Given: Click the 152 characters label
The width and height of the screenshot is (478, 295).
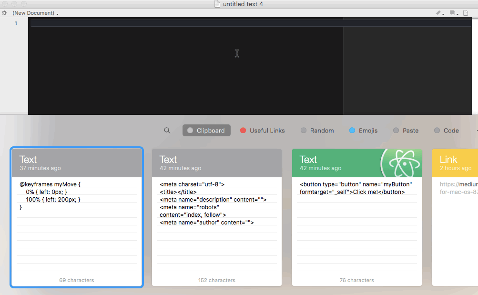Looking at the screenshot, I should [217, 280].
